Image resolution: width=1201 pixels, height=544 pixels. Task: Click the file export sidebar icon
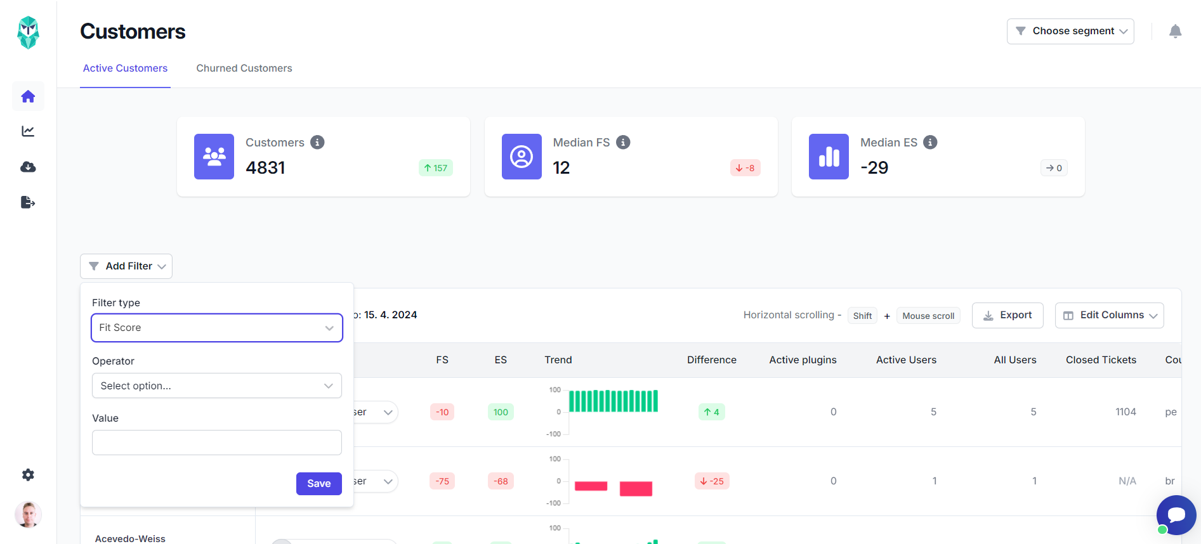(28, 202)
